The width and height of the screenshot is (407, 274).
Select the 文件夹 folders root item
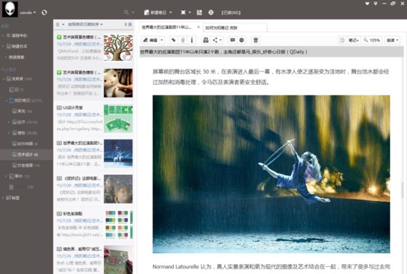coord(19,78)
